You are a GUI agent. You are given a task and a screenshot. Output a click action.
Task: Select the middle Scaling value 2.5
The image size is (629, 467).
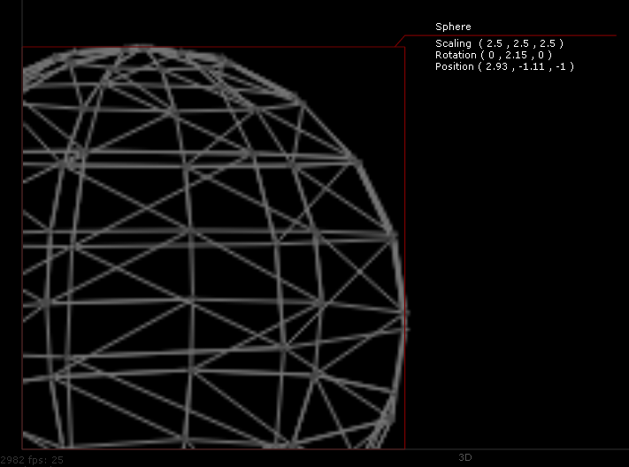click(521, 43)
